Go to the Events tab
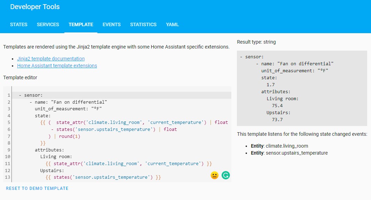The image size is (371, 200). pyautogui.click(x=111, y=24)
